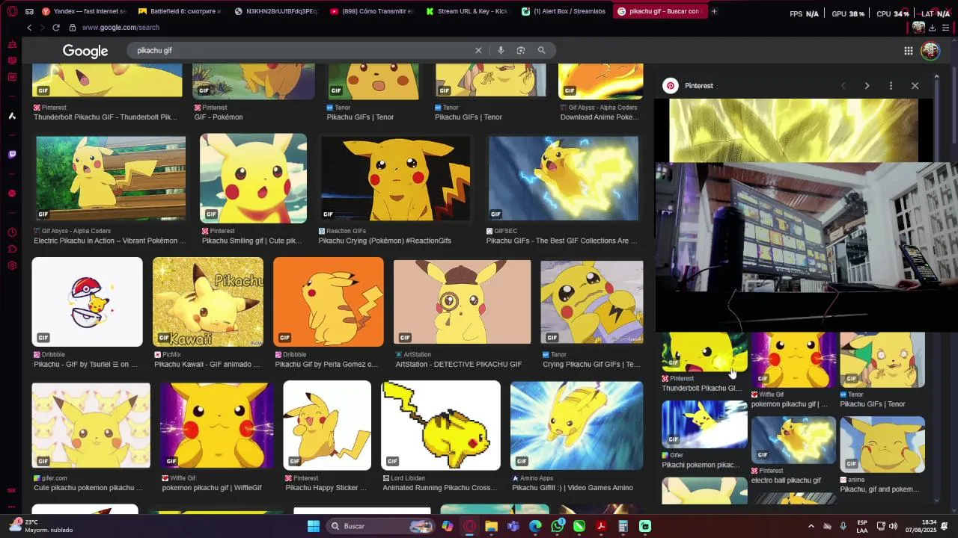The height and width of the screenshot is (538, 958).
Task: Go back with the browser back arrow
Action: coord(29,28)
